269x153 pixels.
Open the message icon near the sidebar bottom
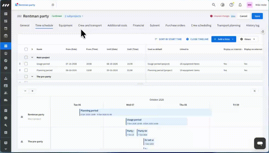click(6, 143)
